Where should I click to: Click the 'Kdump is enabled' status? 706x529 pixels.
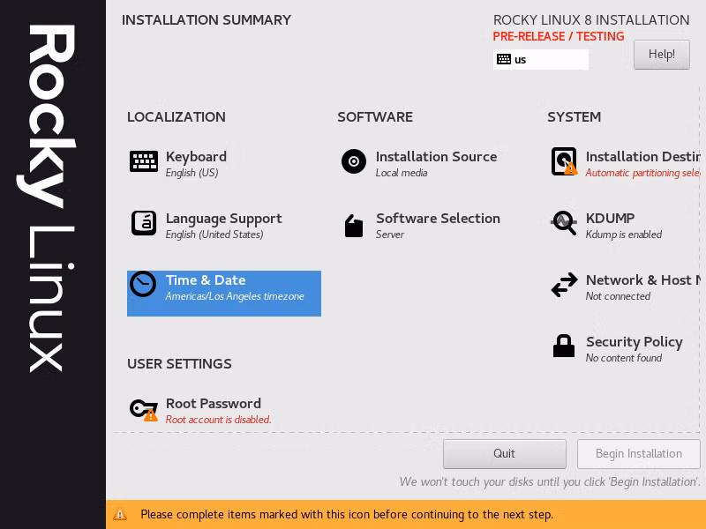(624, 235)
